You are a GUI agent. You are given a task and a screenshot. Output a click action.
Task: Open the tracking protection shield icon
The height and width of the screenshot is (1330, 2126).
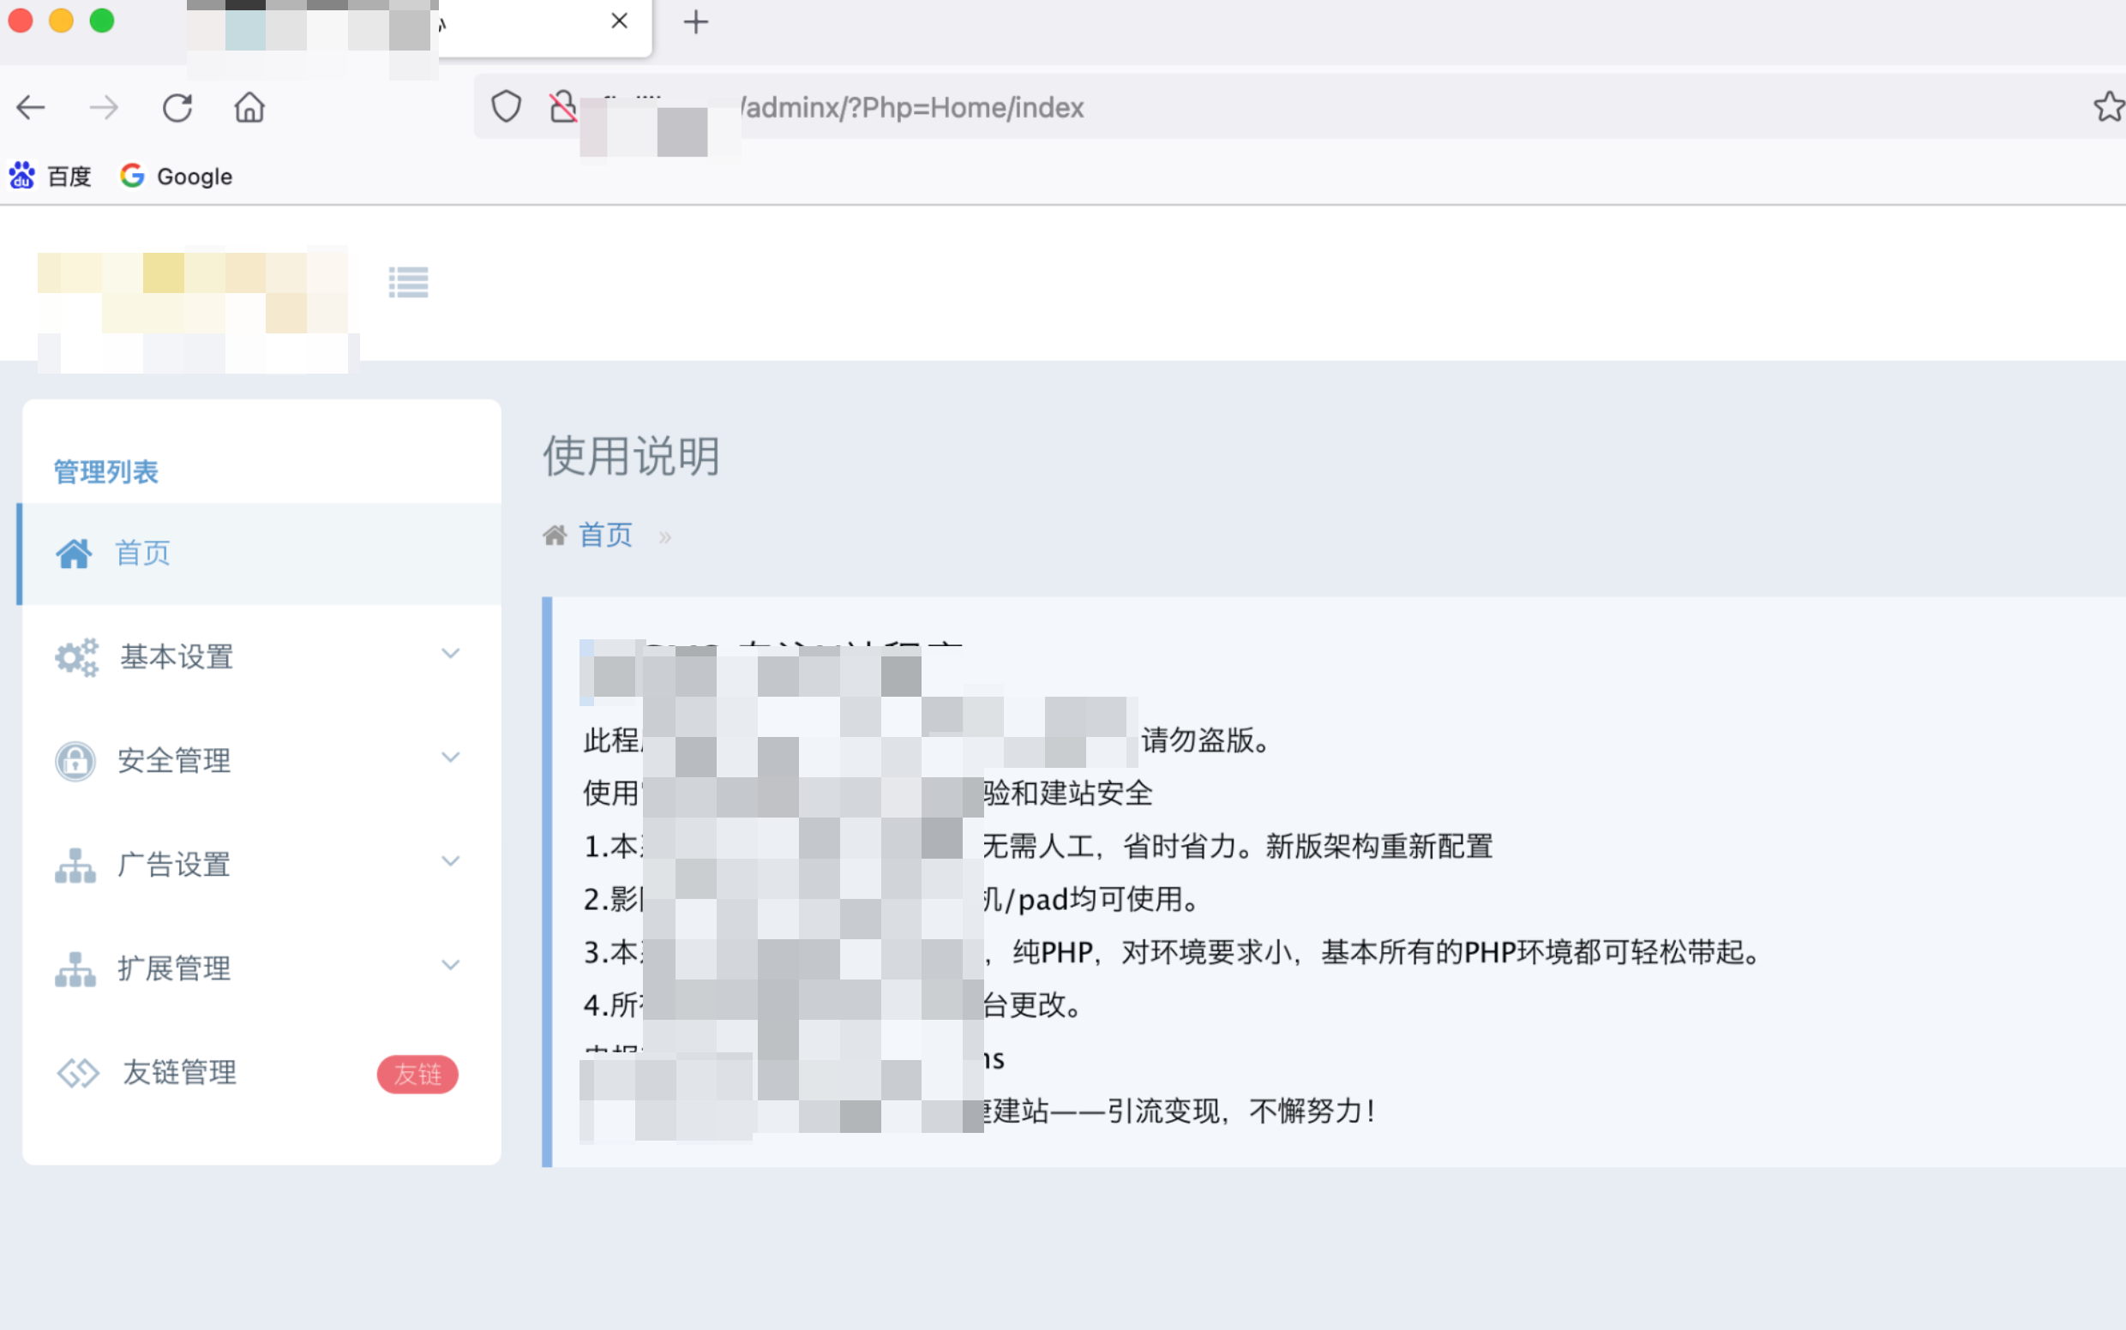(506, 106)
